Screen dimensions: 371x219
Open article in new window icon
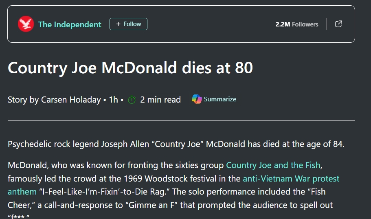click(x=338, y=24)
